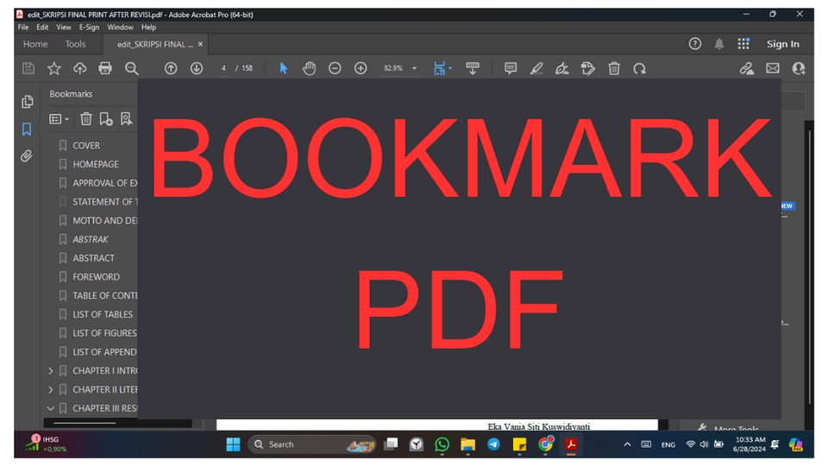The image size is (828, 466).
Task: Zoom in with the plus icon
Action: (361, 69)
